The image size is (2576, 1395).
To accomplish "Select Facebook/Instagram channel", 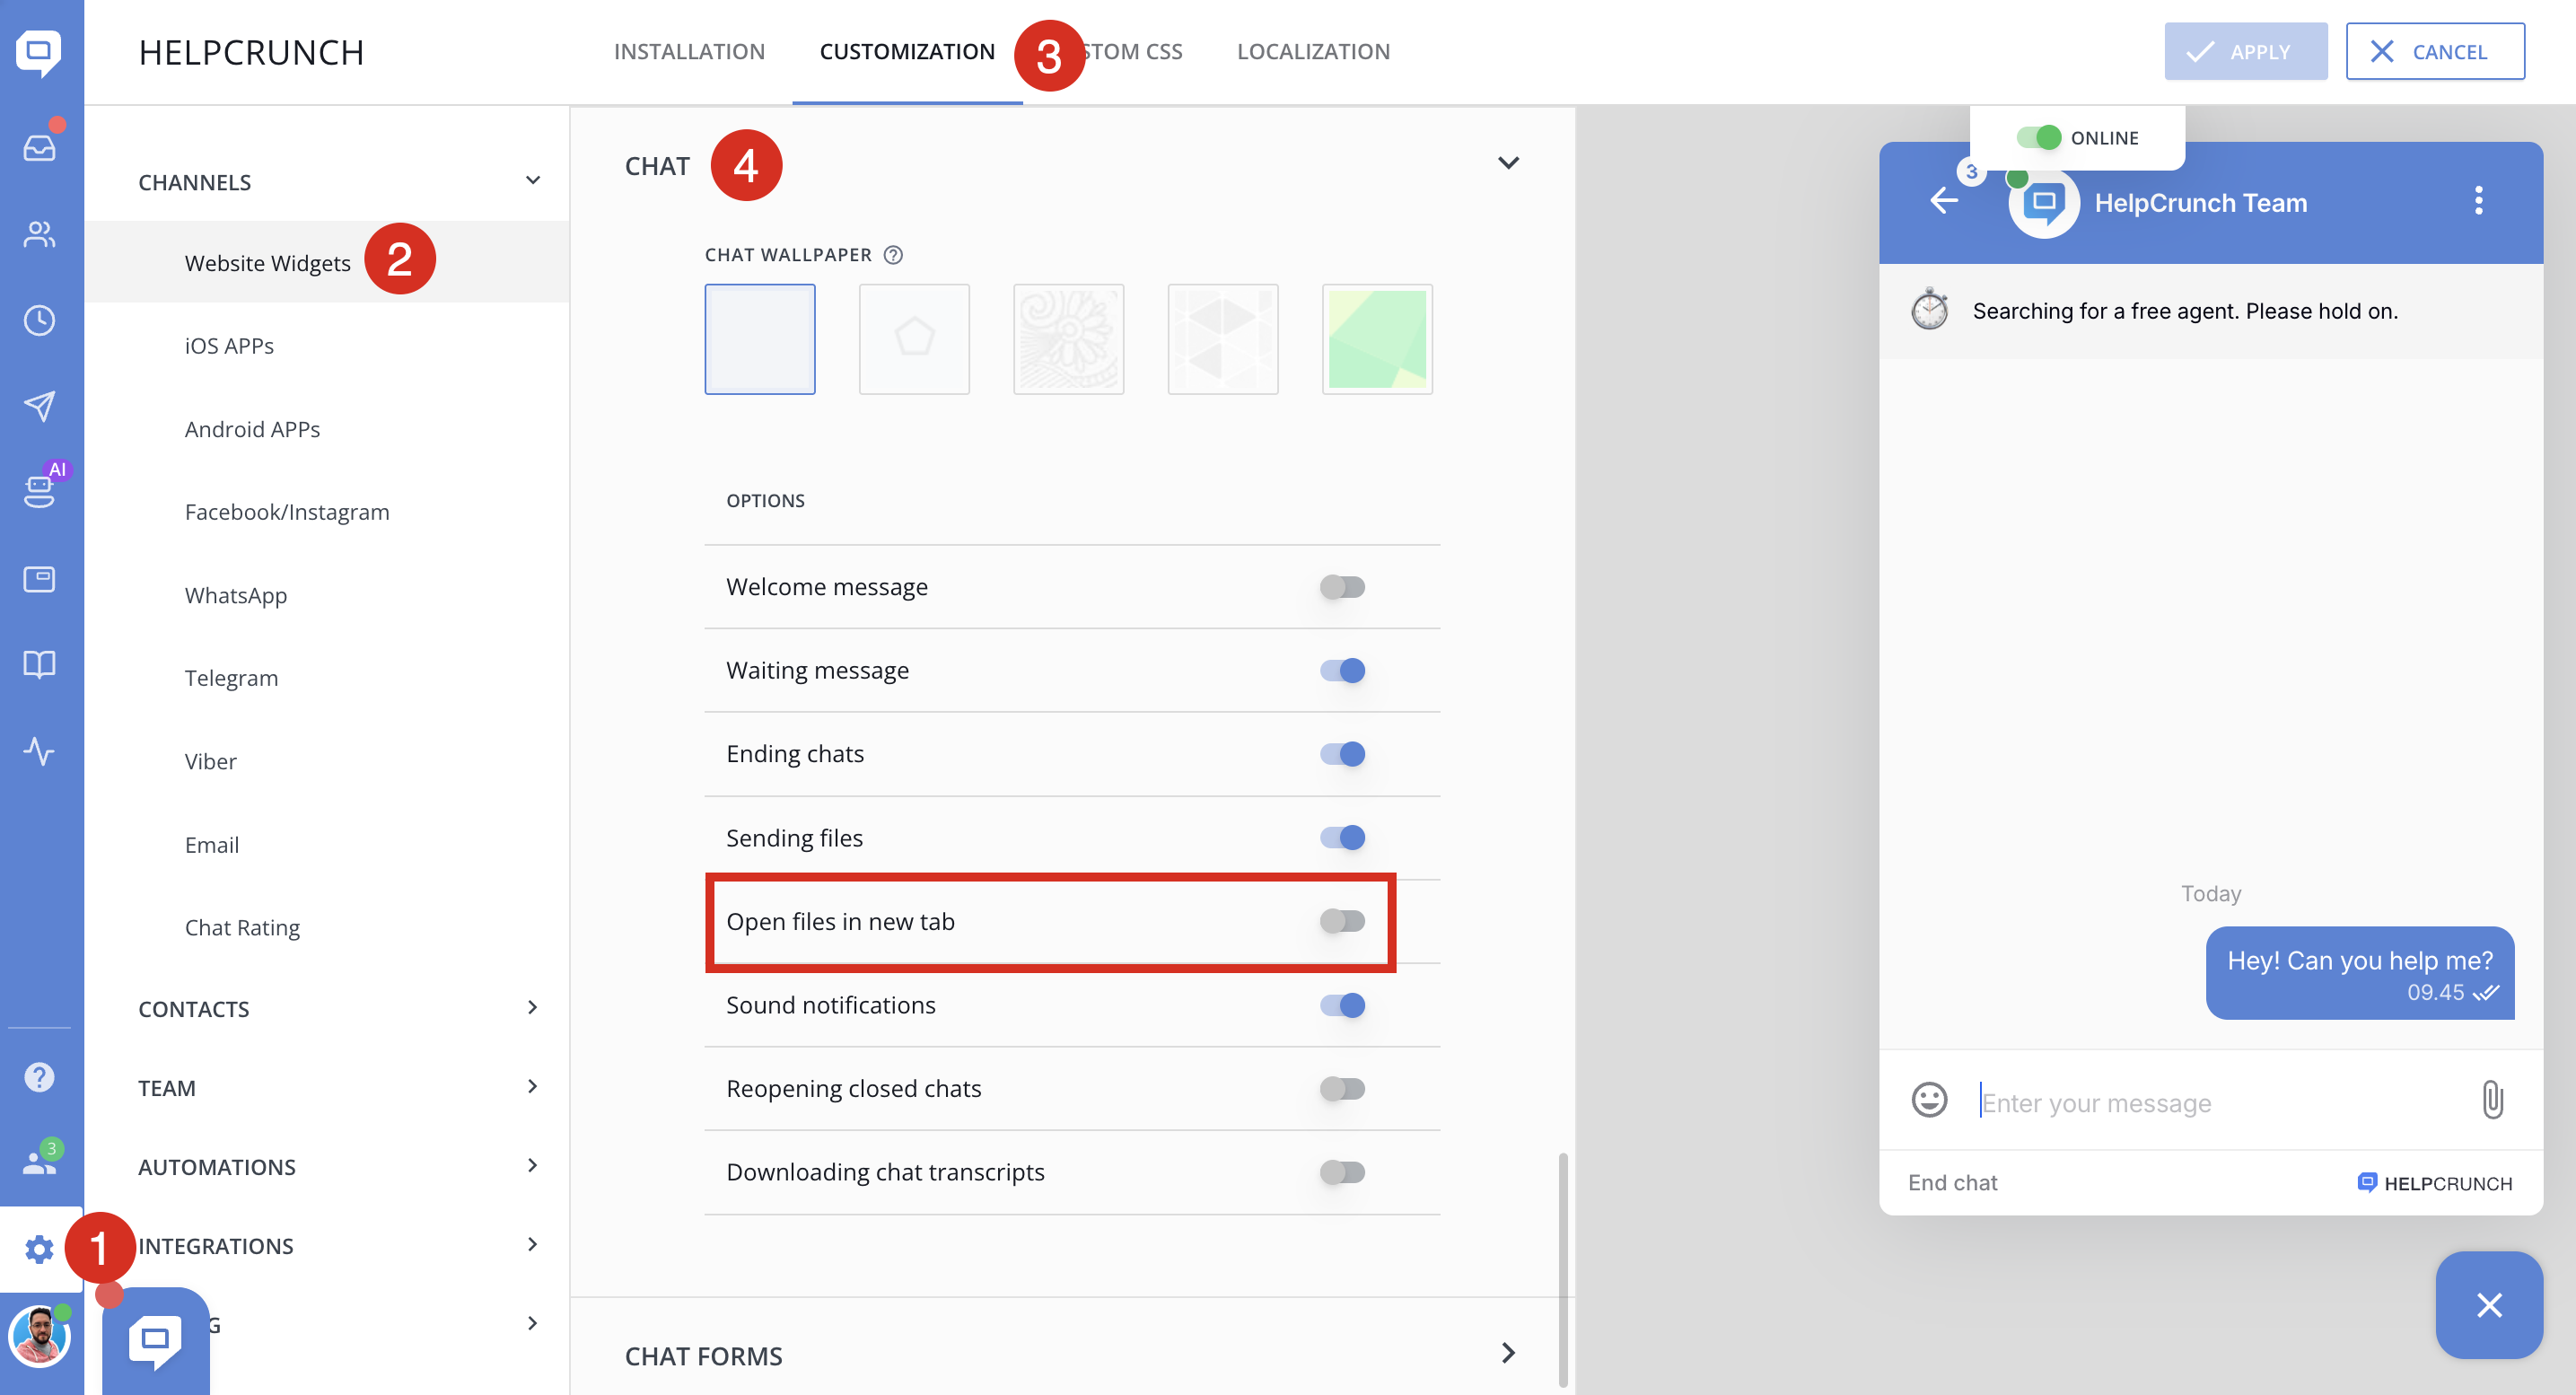I will coord(287,512).
